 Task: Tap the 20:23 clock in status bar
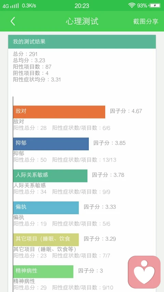(x=82, y=6)
